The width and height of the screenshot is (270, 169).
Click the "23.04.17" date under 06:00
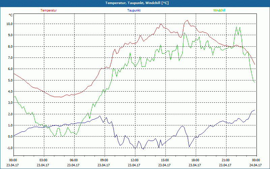73,165
